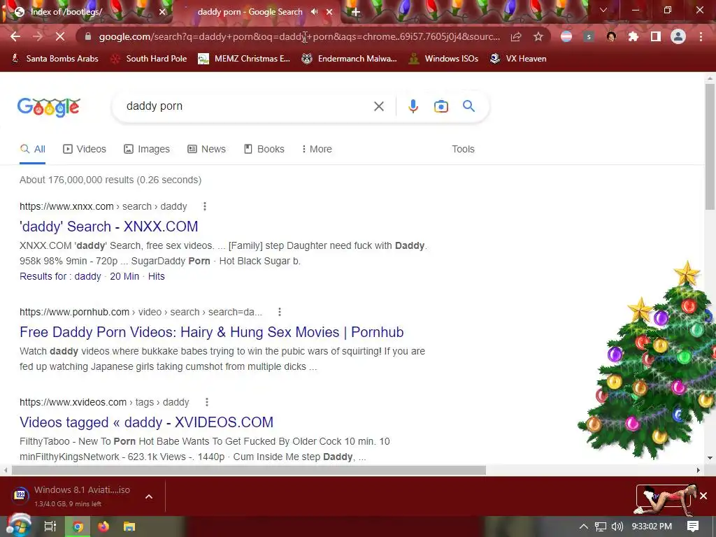Switch to the Videos results tab

85,150
